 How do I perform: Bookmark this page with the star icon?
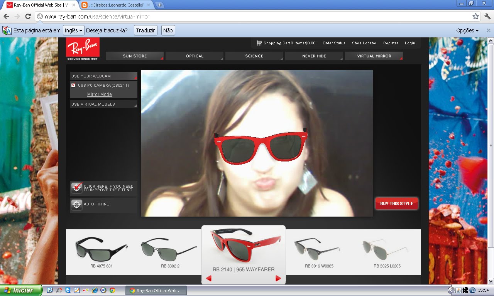point(475,16)
